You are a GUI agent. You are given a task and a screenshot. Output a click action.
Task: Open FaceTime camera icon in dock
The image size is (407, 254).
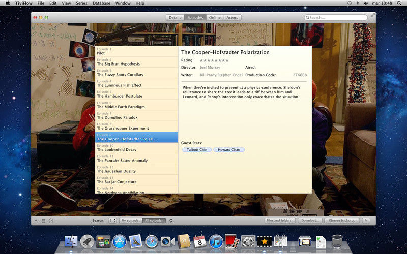click(x=167, y=242)
